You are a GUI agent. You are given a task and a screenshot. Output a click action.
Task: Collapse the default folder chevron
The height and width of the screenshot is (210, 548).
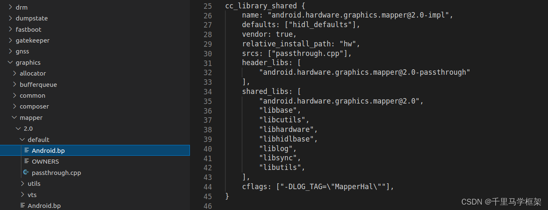23,139
